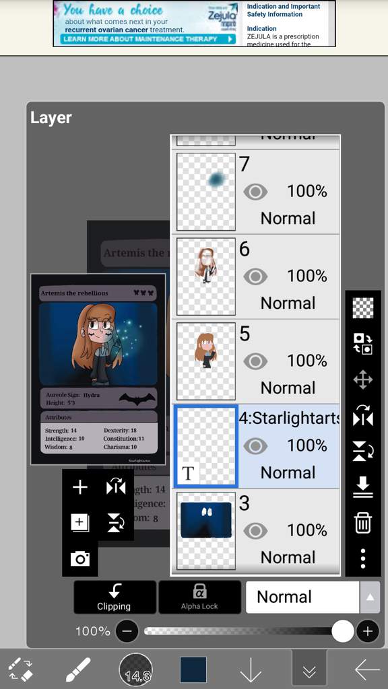Open the Normal blend mode dropdown

click(x=302, y=597)
